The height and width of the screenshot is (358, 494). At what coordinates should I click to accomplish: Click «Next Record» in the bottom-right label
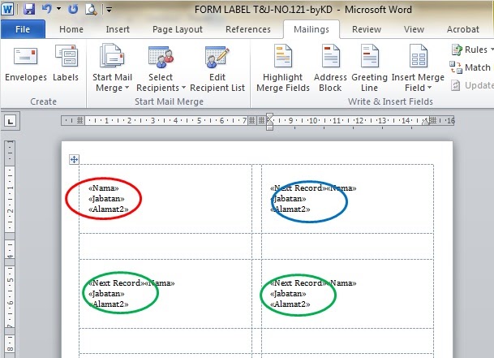(x=299, y=283)
